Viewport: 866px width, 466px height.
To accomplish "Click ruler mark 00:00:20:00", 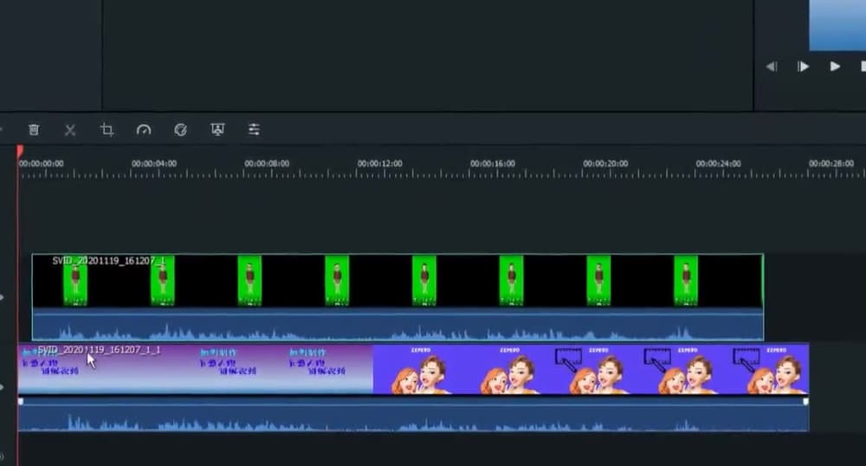I will click(x=605, y=164).
